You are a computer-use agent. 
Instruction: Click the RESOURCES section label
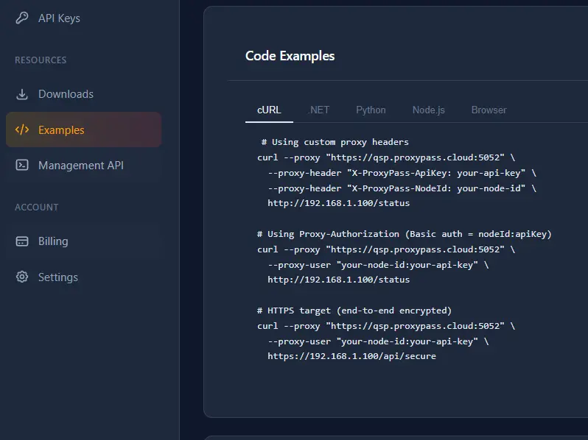coord(41,60)
